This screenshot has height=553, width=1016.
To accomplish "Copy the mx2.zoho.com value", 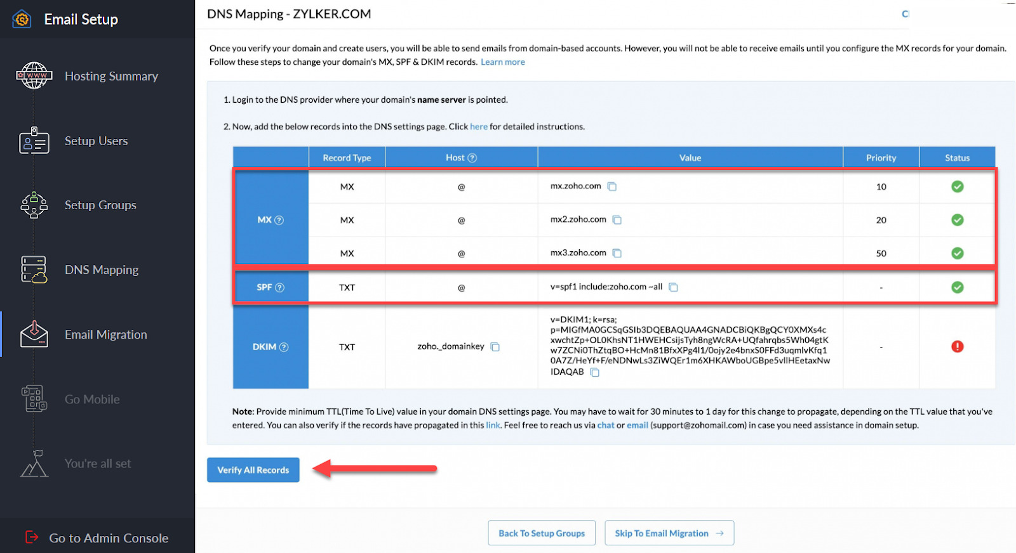I will (617, 220).
